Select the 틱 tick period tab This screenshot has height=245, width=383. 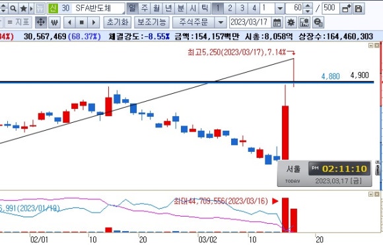205,9
